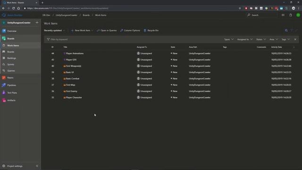Viewport: 302px width, 170px height.
Task: Click the Azure DevOps logo
Action: pos(4,15)
